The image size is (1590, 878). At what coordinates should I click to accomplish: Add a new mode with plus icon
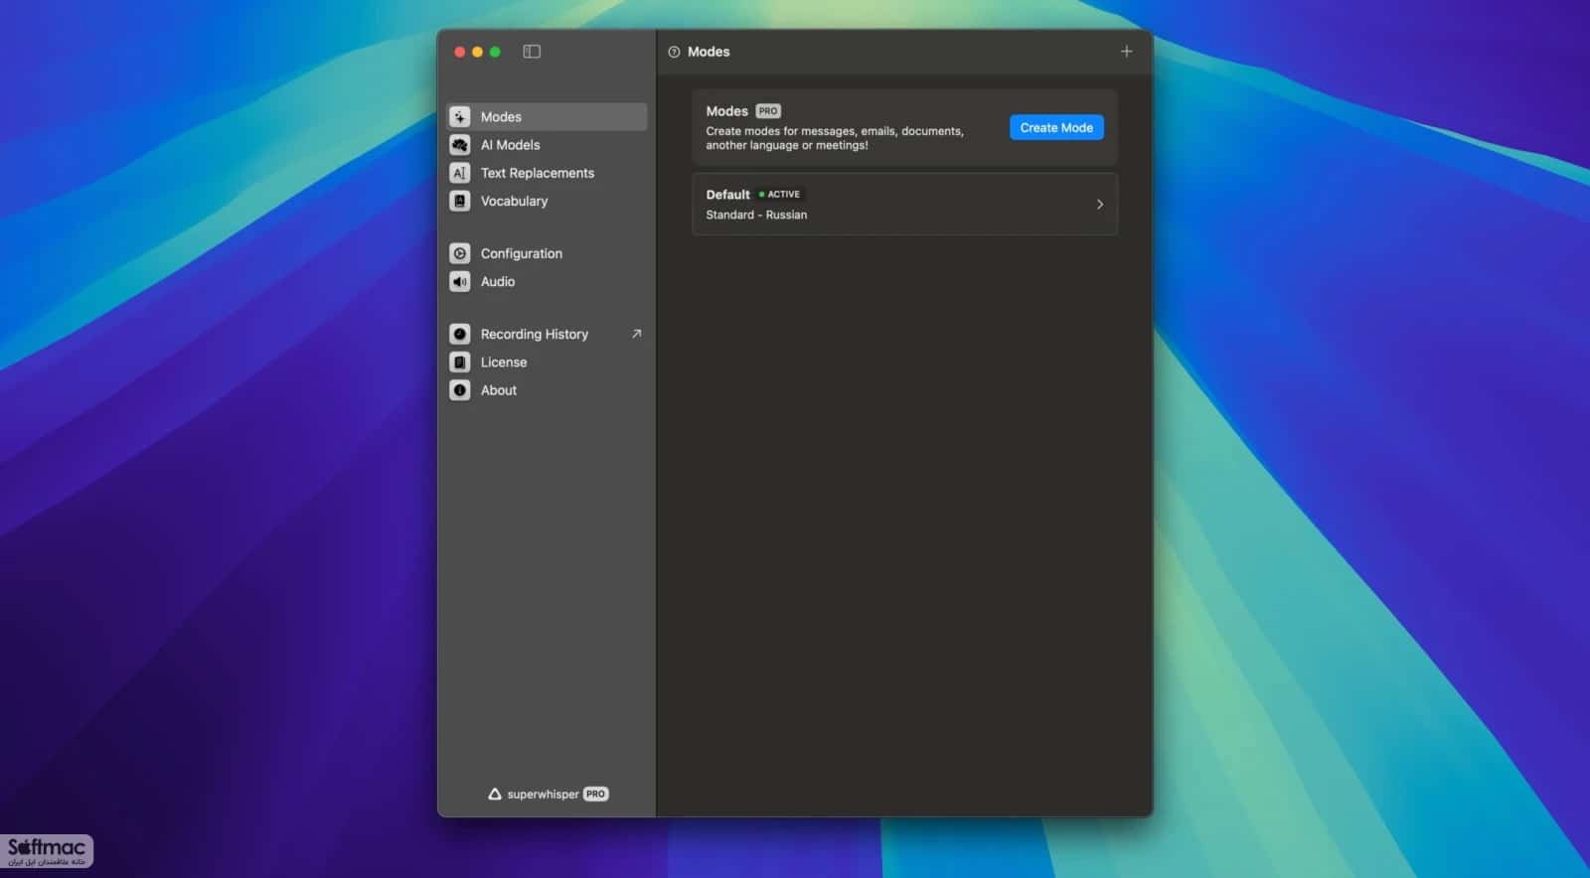coord(1126,52)
